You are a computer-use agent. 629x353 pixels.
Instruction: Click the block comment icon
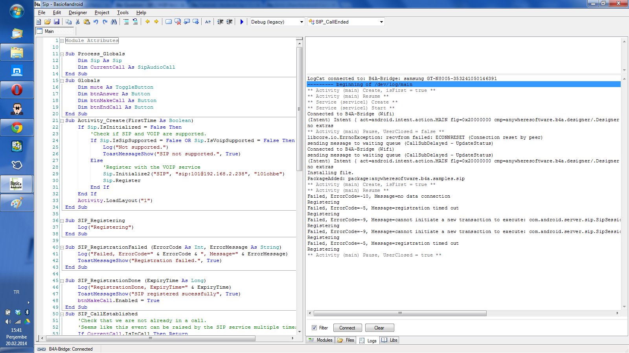[x=126, y=22]
